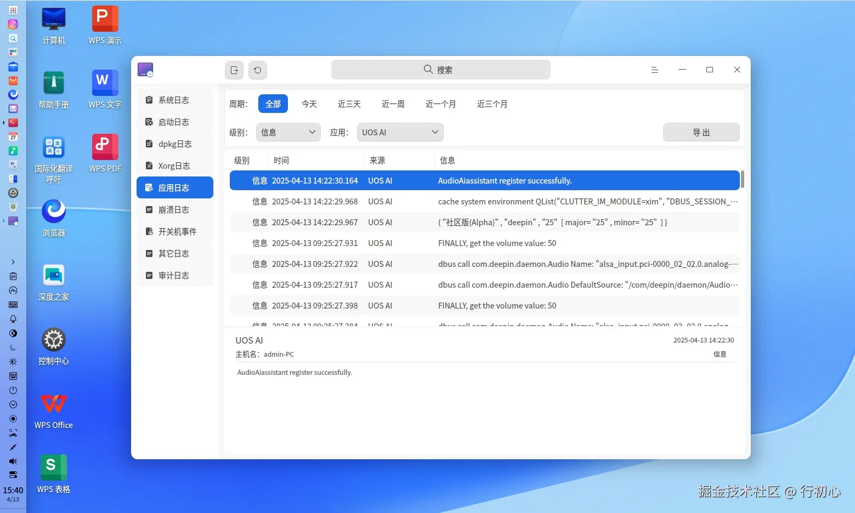Image resolution: width=855 pixels, height=513 pixels.
Task: Open the 国际化翻译呼吁 desktop icon
Action: pos(54,159)
